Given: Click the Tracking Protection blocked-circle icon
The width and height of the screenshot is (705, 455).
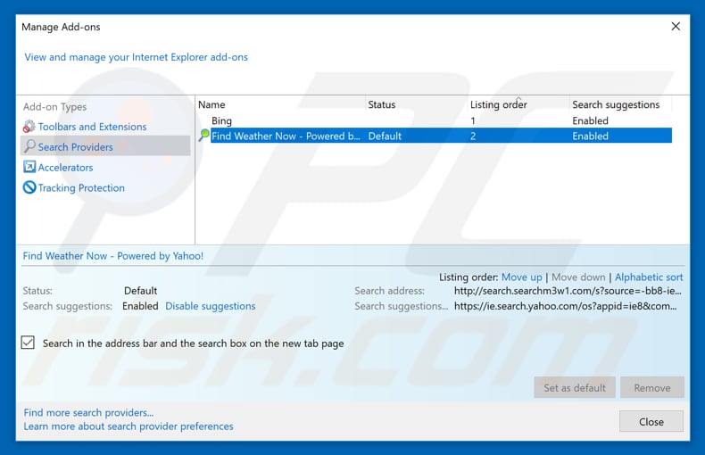Looking at the screenshot, I should [29, 187].
